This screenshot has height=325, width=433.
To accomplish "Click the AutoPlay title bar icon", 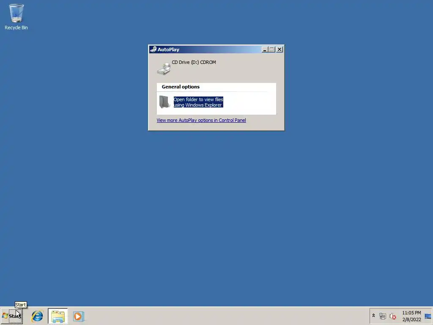I will (153, 50).
